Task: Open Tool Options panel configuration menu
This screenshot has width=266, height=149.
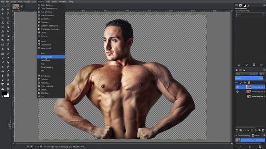Action: [x=264, y=5]
